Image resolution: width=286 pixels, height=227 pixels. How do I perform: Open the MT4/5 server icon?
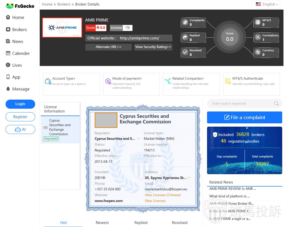[x=258, y=22]
